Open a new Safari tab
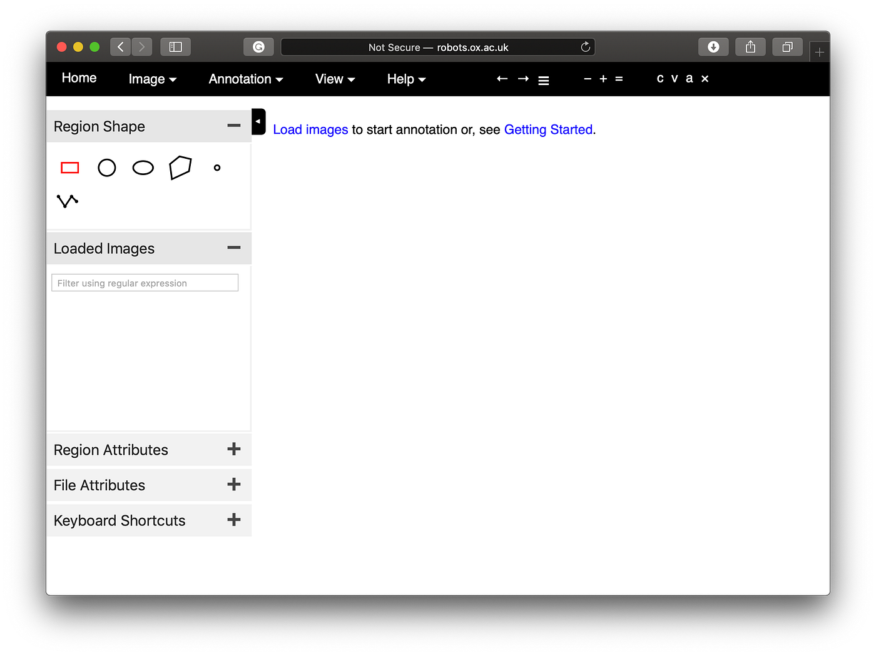This screenshot has width=876, height=656. 820,53
